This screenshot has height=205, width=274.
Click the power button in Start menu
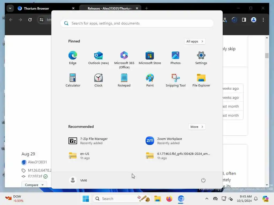[203, 180]
